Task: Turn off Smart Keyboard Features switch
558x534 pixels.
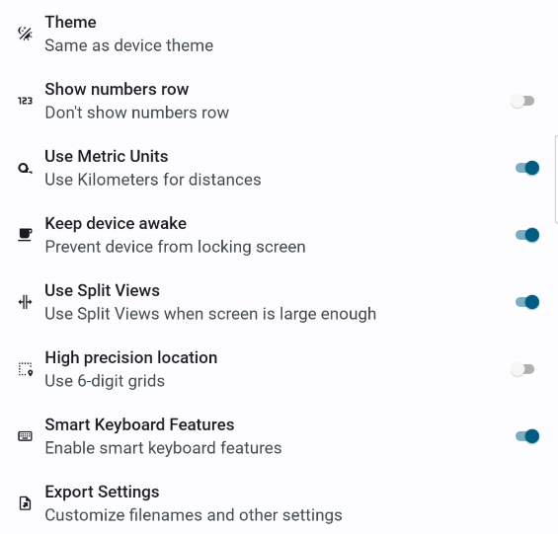Action: pos(527,436)
